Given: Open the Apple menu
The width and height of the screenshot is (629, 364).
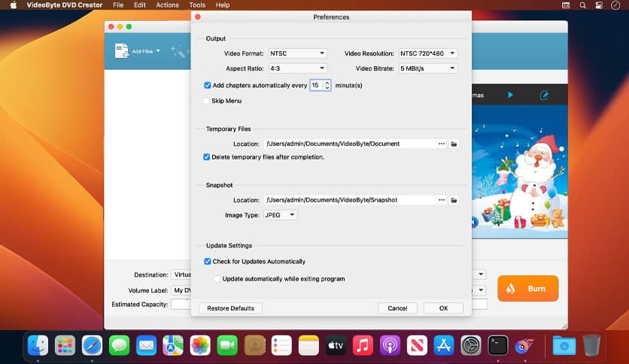Looking at the screenshot, I should (14, 5).
